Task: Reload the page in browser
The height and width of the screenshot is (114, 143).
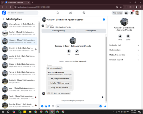Action: pos(11,7)
